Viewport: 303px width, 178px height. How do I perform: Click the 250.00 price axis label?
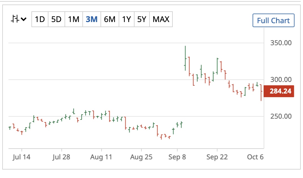click(281, 116)
